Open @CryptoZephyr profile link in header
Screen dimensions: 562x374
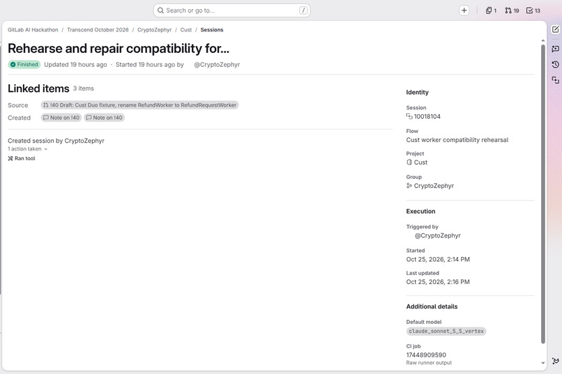pos(217,64)
